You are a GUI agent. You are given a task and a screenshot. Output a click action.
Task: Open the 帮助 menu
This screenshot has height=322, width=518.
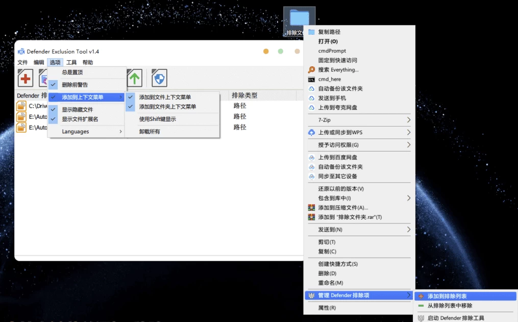click(x=88, y=62)
